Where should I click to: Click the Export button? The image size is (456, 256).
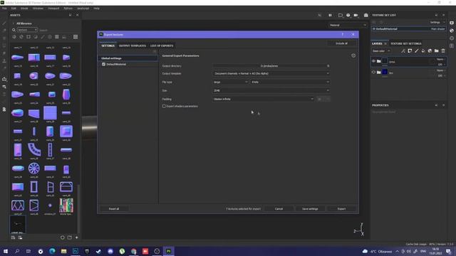pyautogui.click(x=341, y=208)
